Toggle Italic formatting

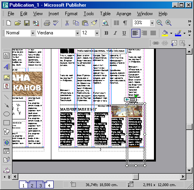pyautogui.click(x=115, y=33)
